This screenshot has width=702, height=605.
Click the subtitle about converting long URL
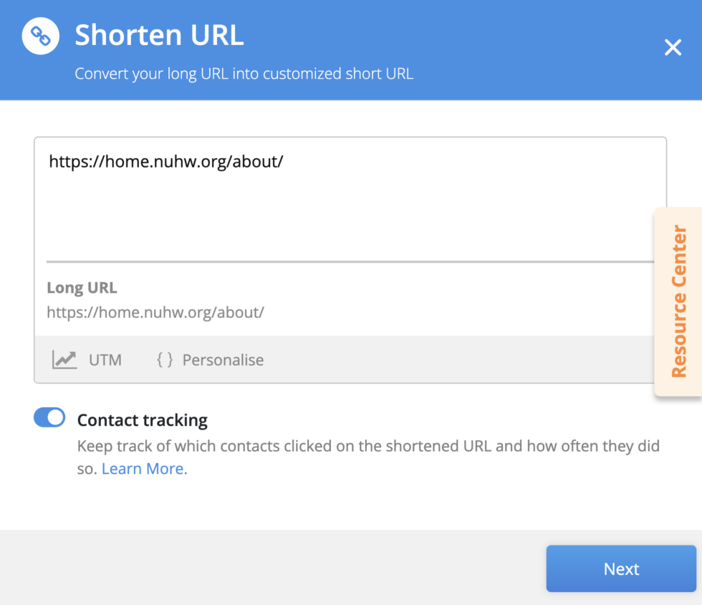tap(244, 74)
